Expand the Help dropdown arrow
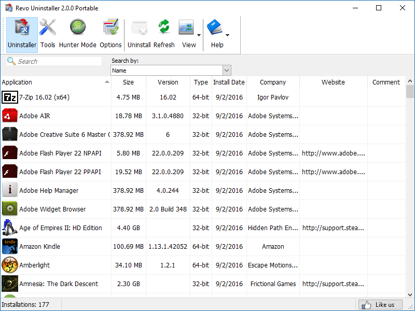The image size is (415, 311). coord(227,35)
